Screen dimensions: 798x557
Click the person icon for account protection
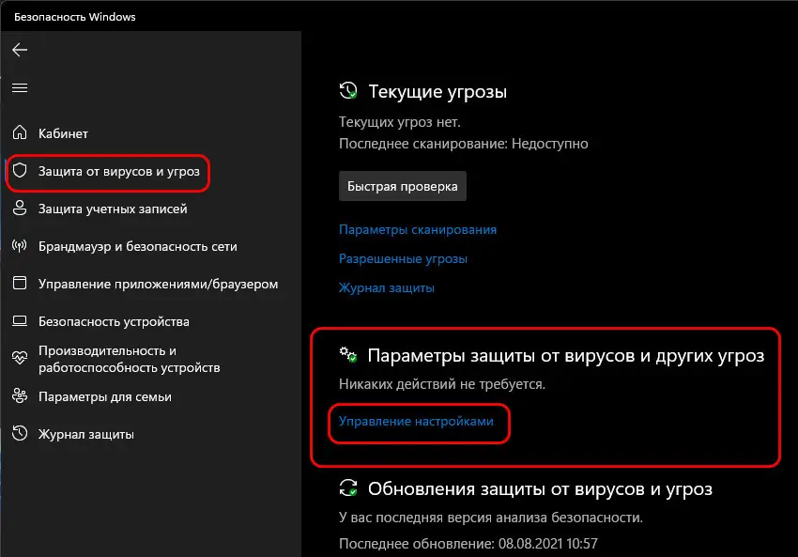[20, 209]
